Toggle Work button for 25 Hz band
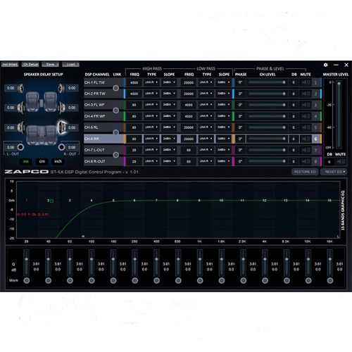 pyautogui.click(x=27, y=280)
